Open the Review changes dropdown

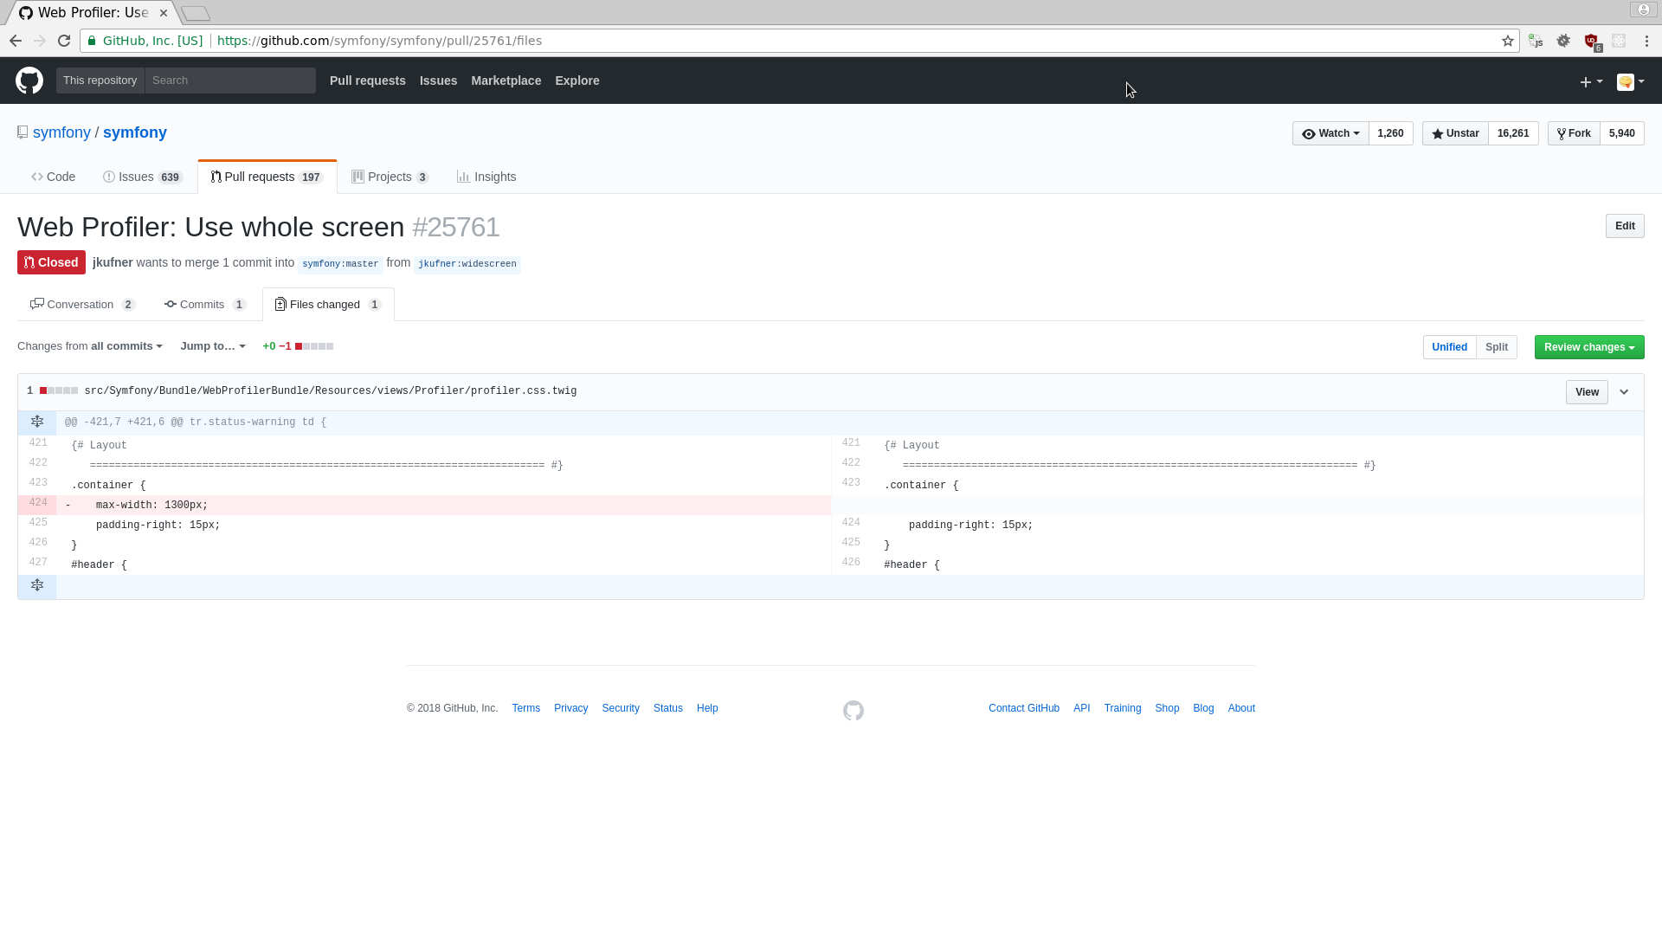1589,347
